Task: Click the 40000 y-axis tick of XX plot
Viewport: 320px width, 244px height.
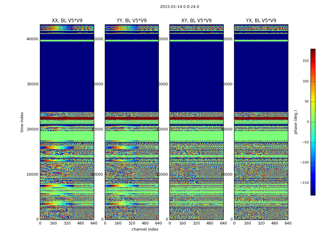Action: pos(32,39)
